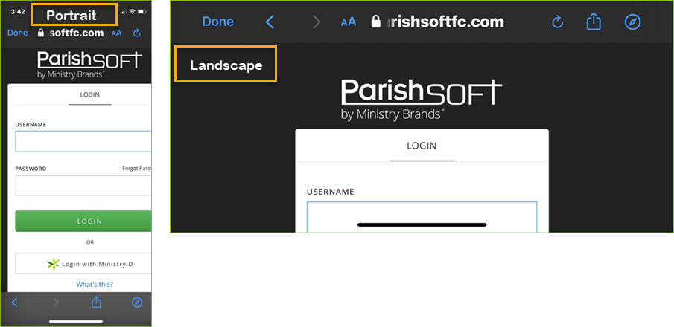The width and height of the screenshot is (674, 327).
Task: Tap the lock icon in the landscape address bar
Action: [375, 22]
